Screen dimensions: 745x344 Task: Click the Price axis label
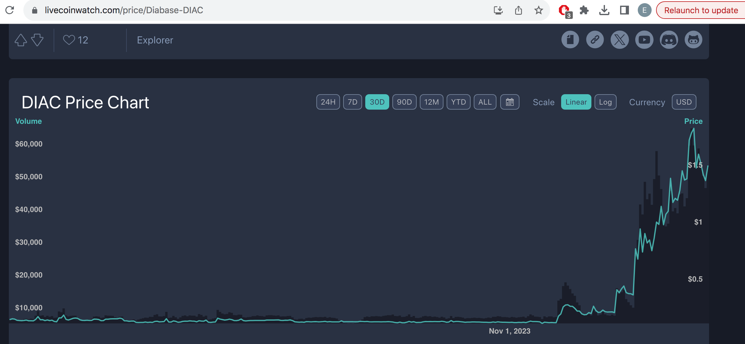pos(693,121)
